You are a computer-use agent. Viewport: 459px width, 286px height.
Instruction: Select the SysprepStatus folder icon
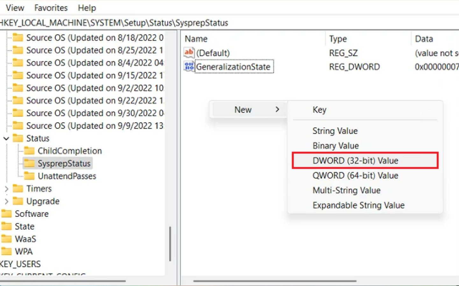[29, 163]
